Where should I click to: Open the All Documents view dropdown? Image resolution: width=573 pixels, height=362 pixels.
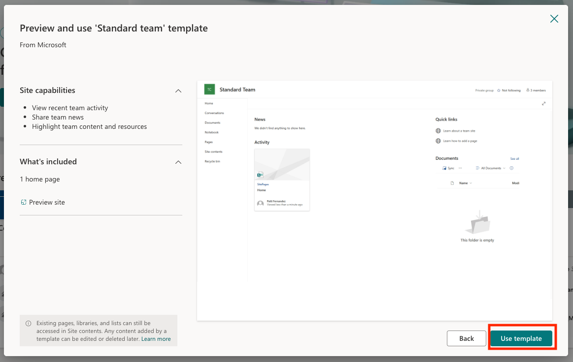click(x=490, y=168)
